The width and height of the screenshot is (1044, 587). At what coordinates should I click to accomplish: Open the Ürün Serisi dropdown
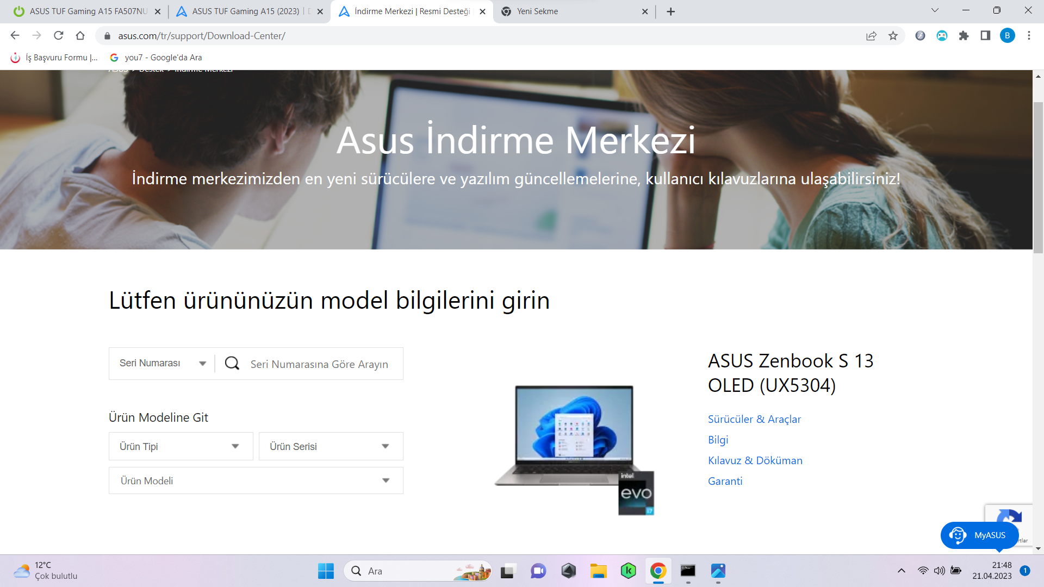point(331,446)
